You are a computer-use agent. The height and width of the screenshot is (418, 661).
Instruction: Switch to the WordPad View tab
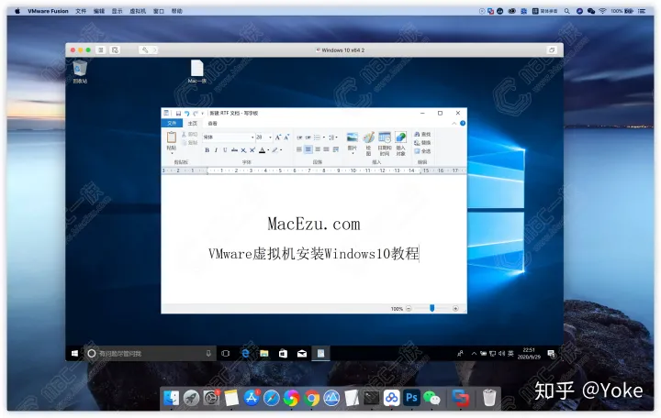pos(212,124)
